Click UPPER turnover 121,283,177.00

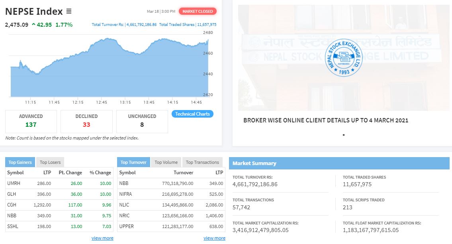pyautogui.click(x=178, y=226)
